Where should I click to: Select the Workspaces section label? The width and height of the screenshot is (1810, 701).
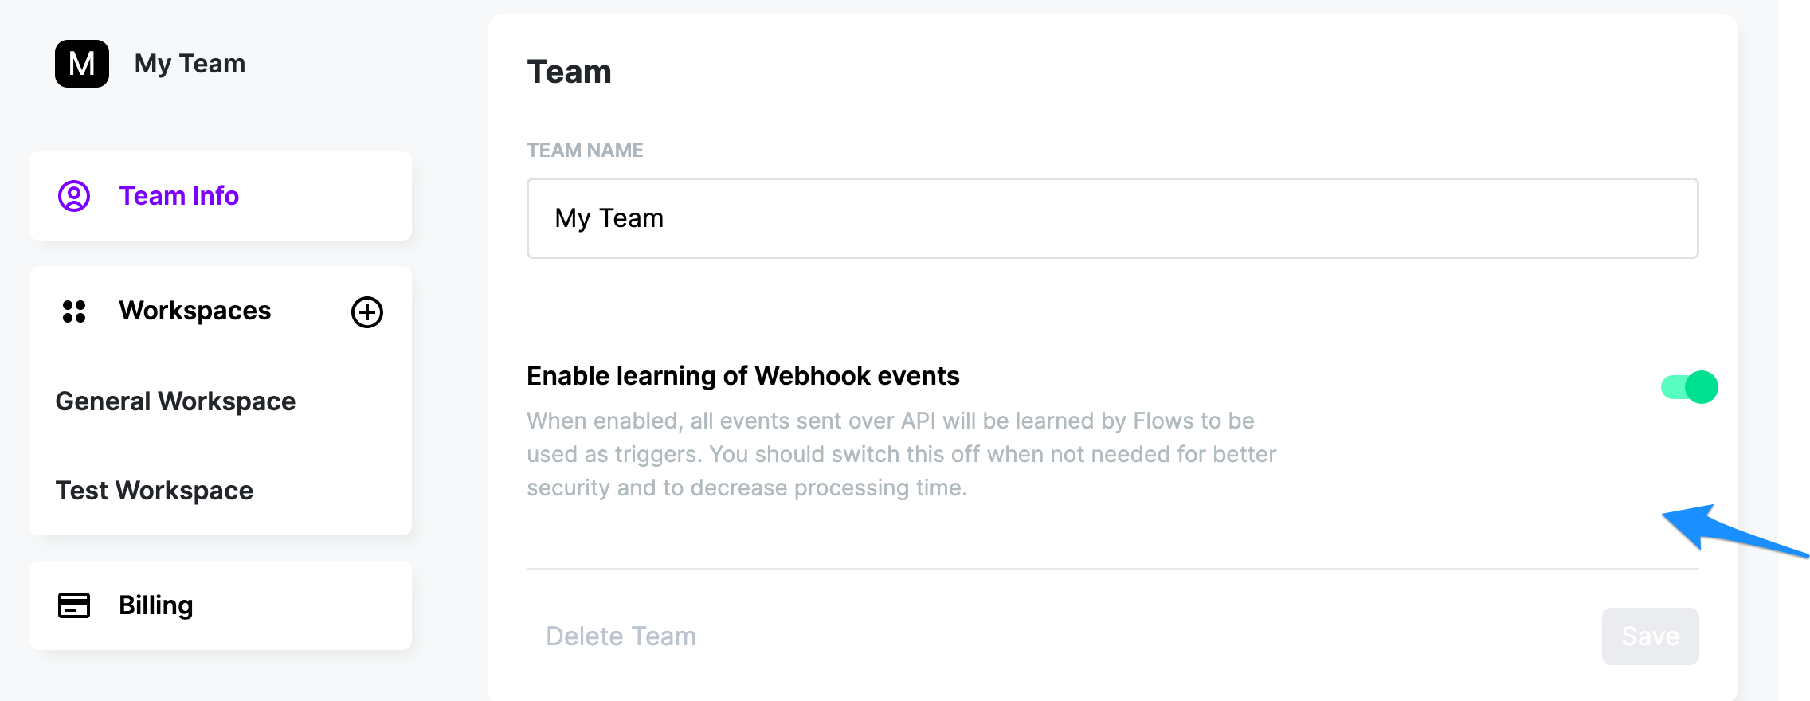tap(195, 311)
